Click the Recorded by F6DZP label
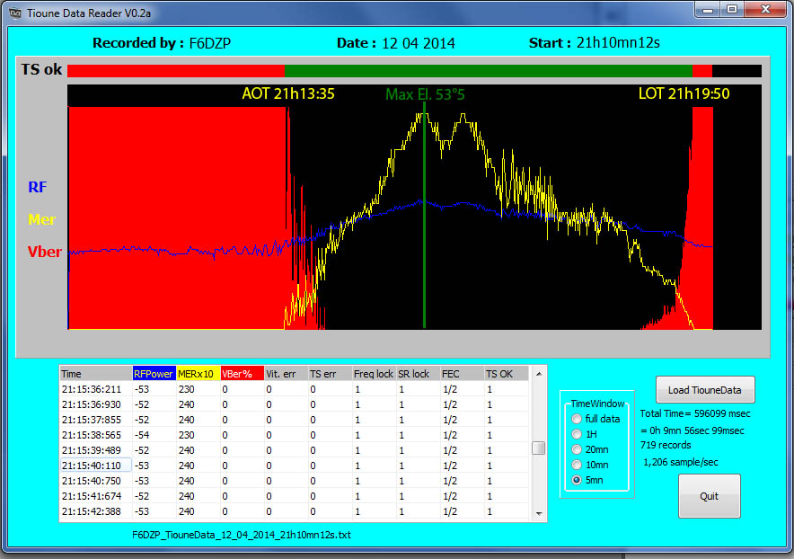794x559 pixels. (162, 43)
